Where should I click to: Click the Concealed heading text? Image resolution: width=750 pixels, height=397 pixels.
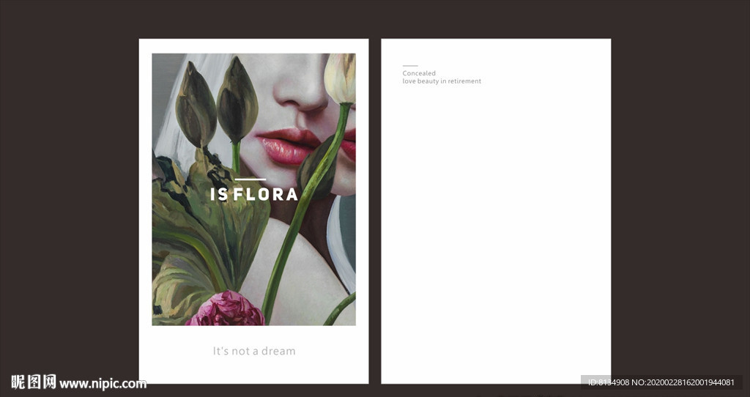[419, 73]
